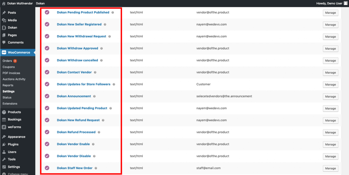Viewport: 349px width, 175px height.
Task: Open PDF Invoices submenu item
Action: [11, 73]
